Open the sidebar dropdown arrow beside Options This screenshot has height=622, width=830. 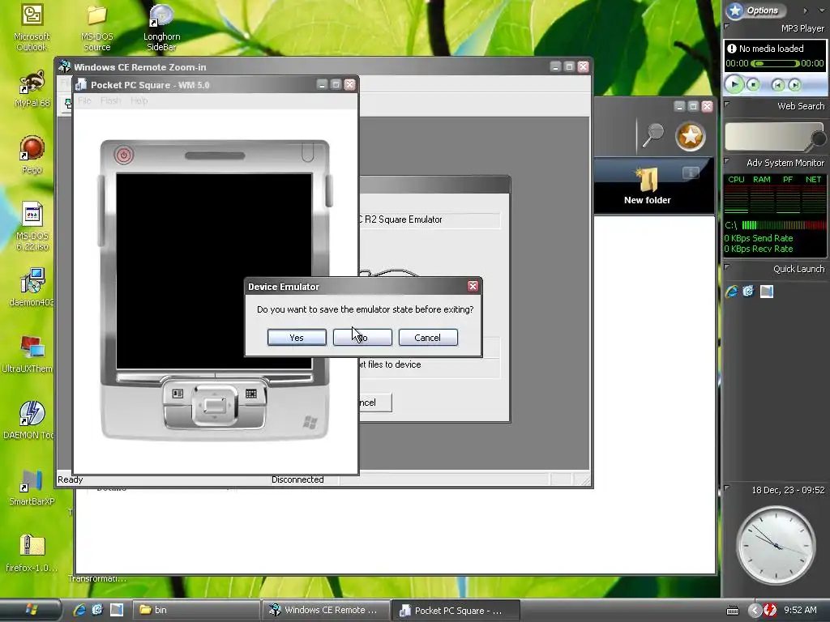click(x=824, y=11)
